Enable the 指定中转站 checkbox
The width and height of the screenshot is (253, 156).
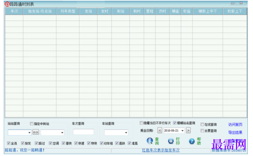[31, 123]
